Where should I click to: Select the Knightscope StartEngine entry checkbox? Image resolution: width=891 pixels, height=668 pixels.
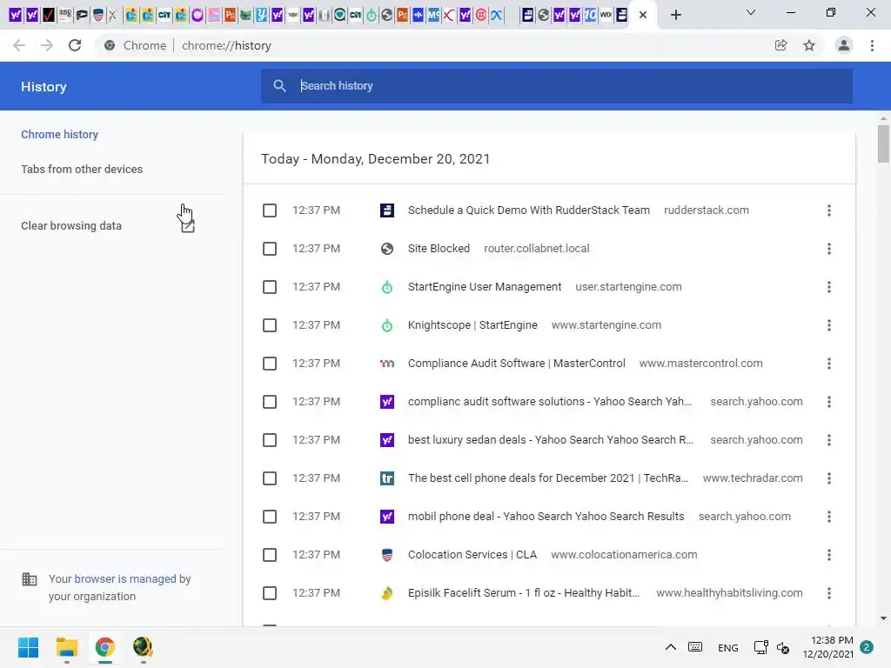click(x=270, y=325)
